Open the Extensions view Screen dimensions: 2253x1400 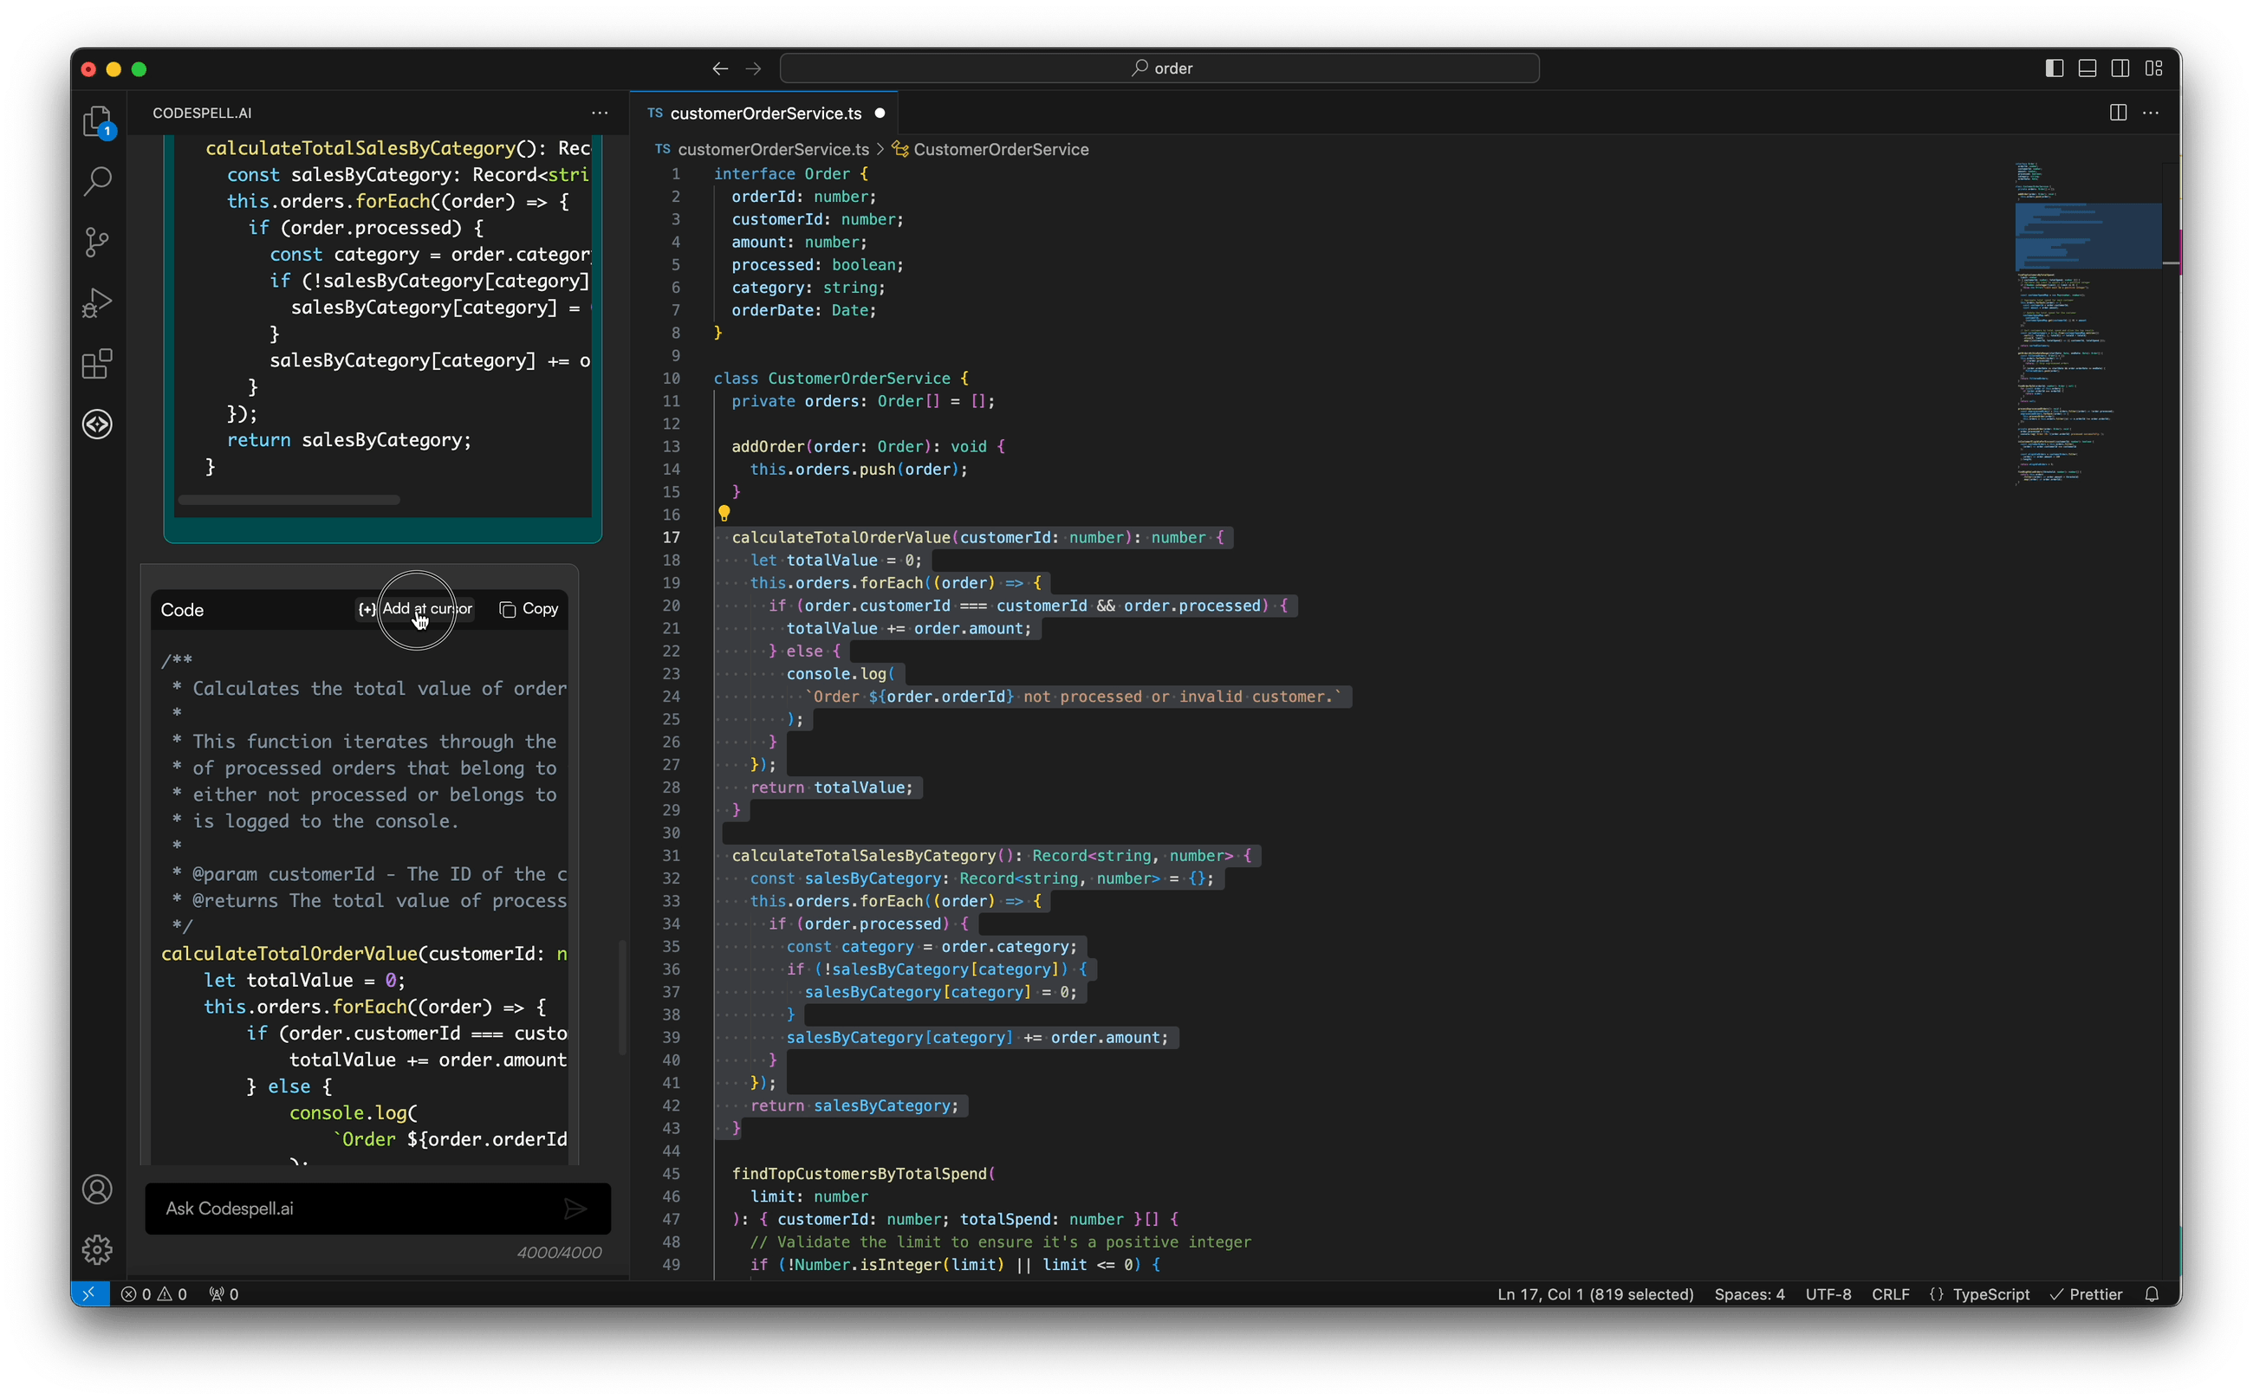click(96, 363)
